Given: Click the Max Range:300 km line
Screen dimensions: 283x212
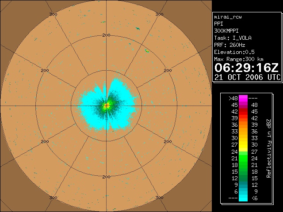Looking at the screenshot, I should click(x=239, y=59).
